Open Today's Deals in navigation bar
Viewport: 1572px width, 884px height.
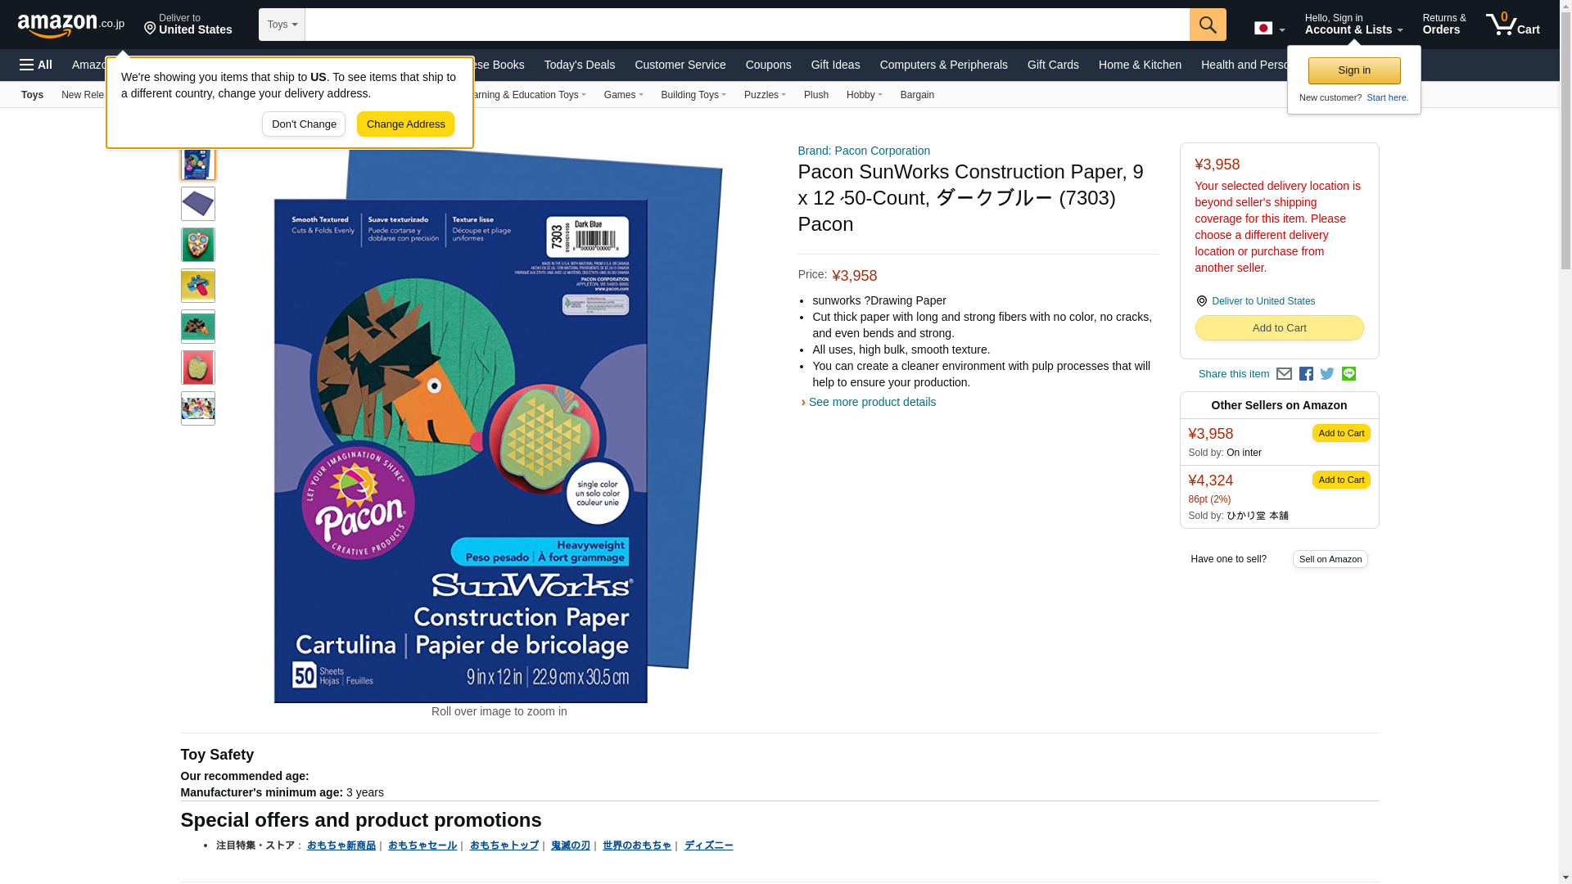[x=580, y=65]
